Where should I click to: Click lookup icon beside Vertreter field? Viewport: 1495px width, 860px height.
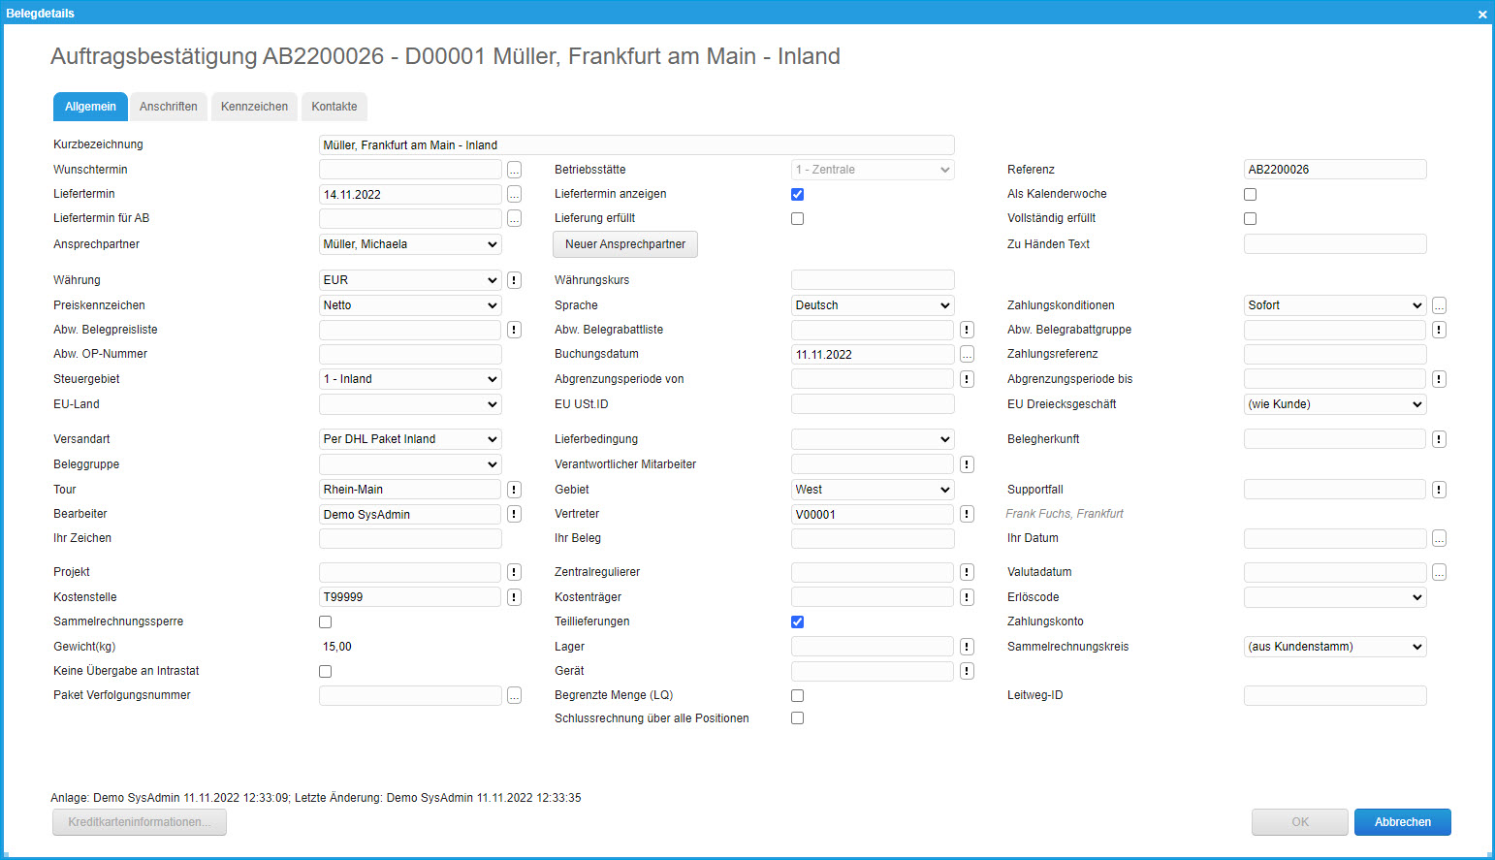[x=967, y=515]
